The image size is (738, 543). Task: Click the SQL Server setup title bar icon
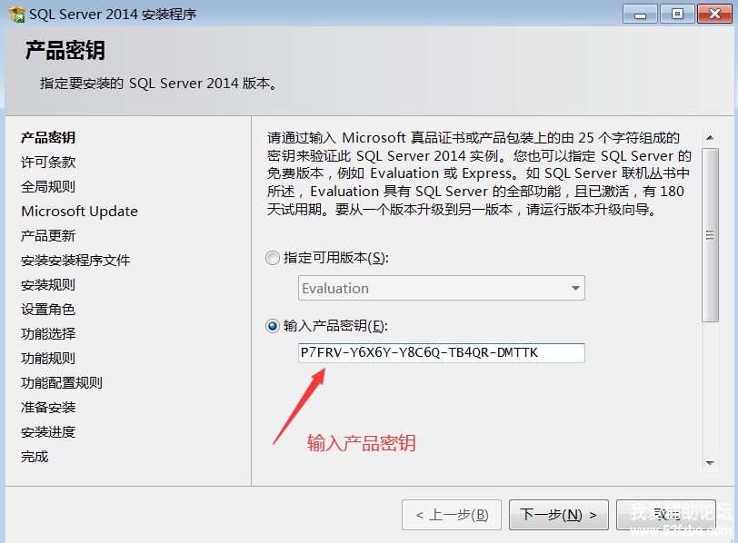pos(16,15)
